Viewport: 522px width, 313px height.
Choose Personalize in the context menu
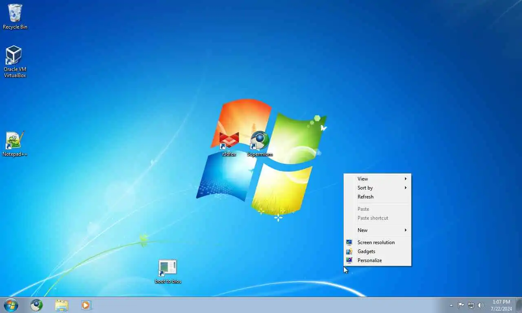[377, 260]
